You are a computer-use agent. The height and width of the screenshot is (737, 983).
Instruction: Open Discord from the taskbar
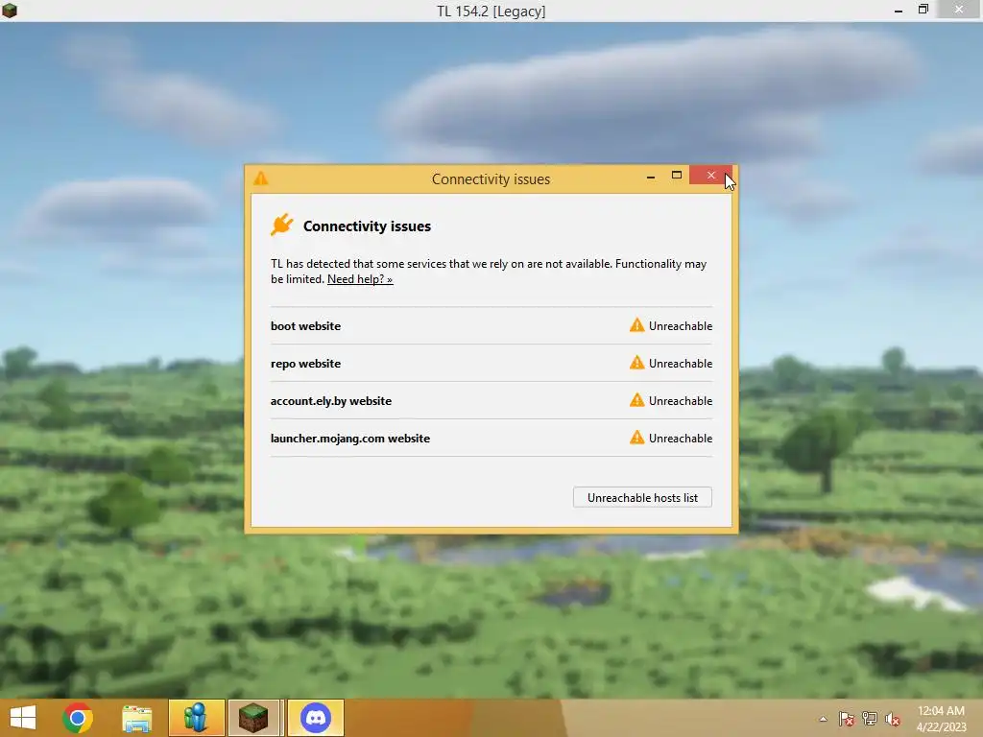316,718
